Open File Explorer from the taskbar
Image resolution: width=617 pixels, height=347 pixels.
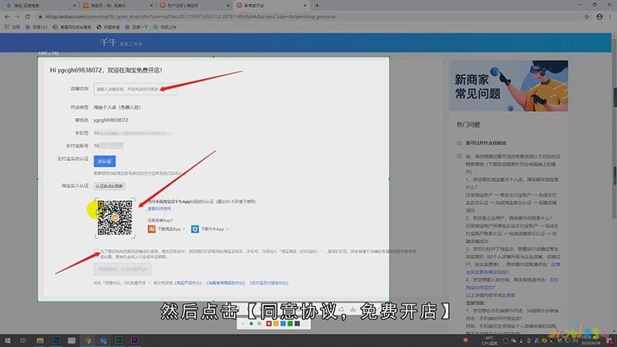click(x=40, y=340)
